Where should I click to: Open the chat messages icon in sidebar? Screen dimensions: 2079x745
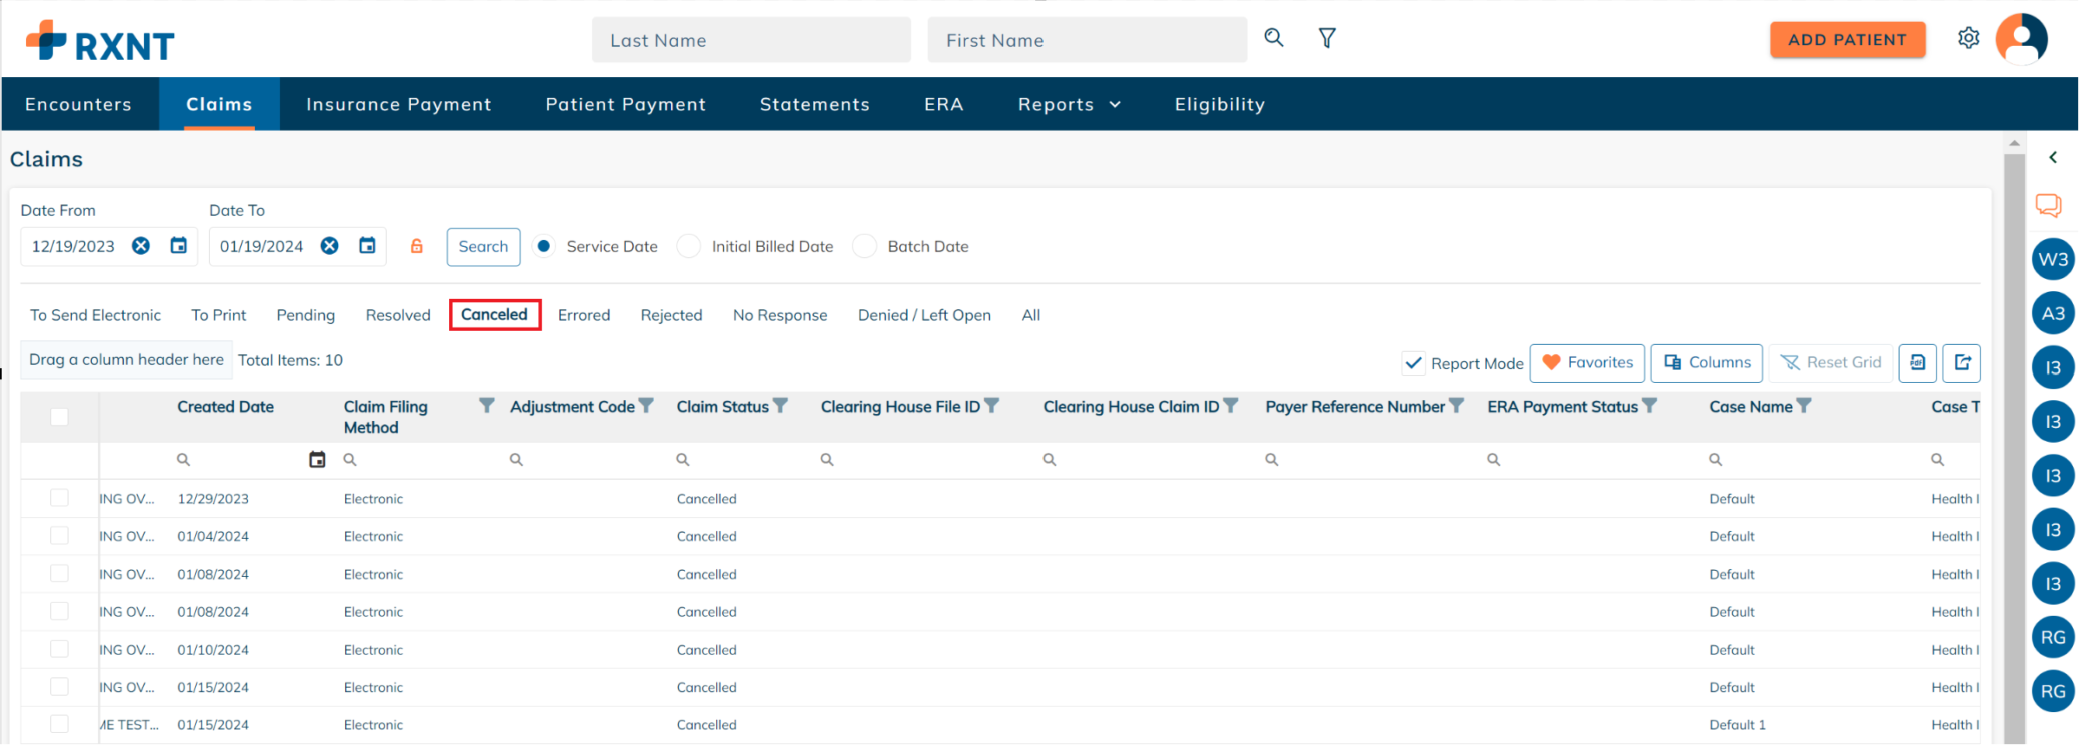[2048, 205]
